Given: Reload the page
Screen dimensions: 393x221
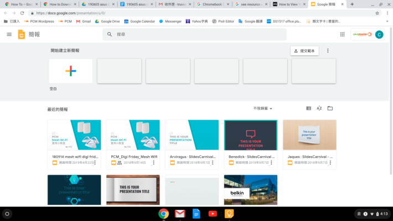Looking at the screenshot, I should pyautogui.click(x=22, y=13).
